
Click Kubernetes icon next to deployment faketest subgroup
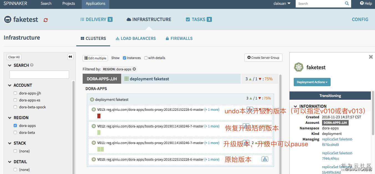(x=92, y=99)
